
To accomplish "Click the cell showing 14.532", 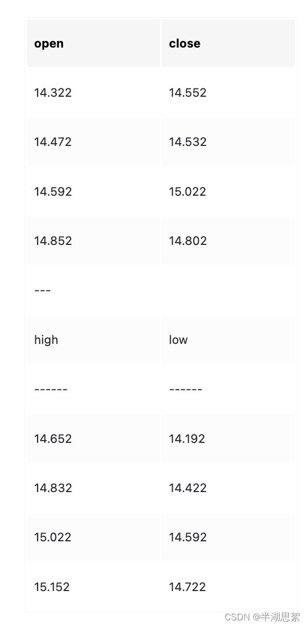I will pyautogui.click(x=229, y=142).
